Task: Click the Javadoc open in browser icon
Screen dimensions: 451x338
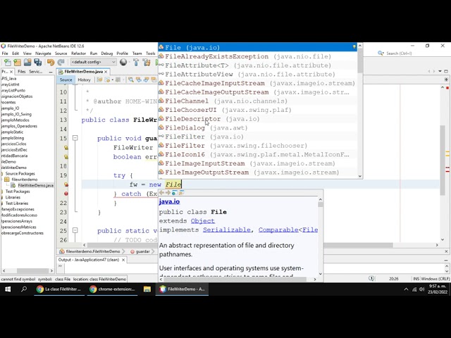Action: pos(175,192)
